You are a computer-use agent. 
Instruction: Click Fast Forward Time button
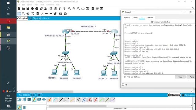(x=39, y=95)
